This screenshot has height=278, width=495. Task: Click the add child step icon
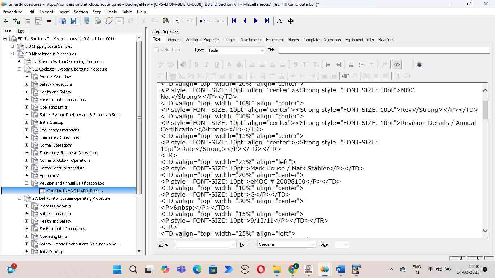16,21
